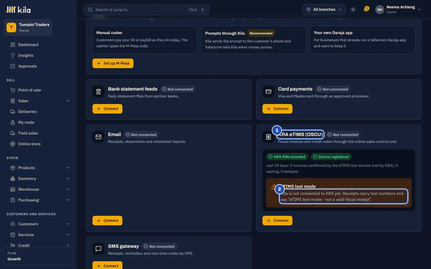Click the KRA PIN recorded badge
Screen dimensions: 431x269
[287, 157]
